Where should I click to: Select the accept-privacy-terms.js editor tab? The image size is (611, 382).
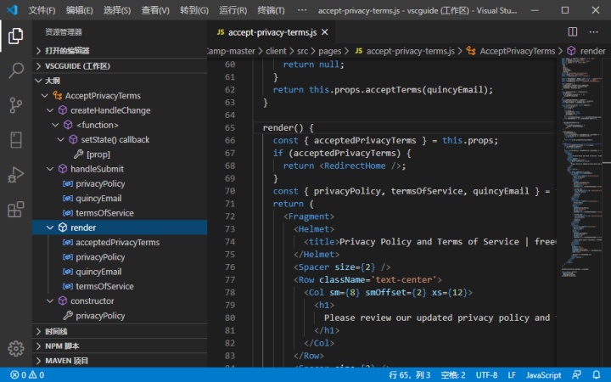coord(272,32)
